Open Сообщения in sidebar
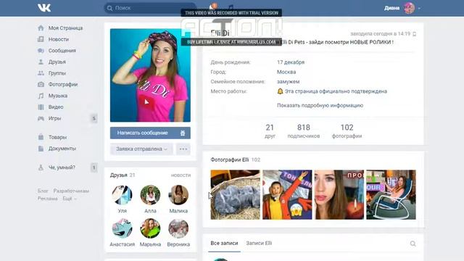This screenshot has height=261, width=464. [62, 51]
